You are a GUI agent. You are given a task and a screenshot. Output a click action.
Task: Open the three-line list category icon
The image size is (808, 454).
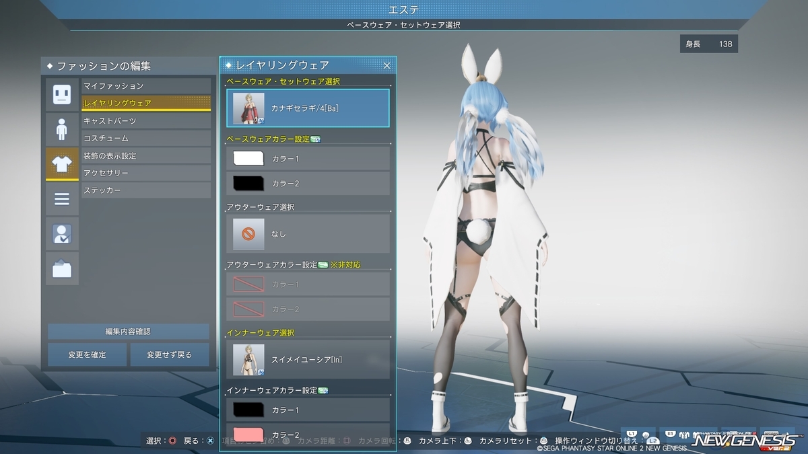click(x=62, y=199)
